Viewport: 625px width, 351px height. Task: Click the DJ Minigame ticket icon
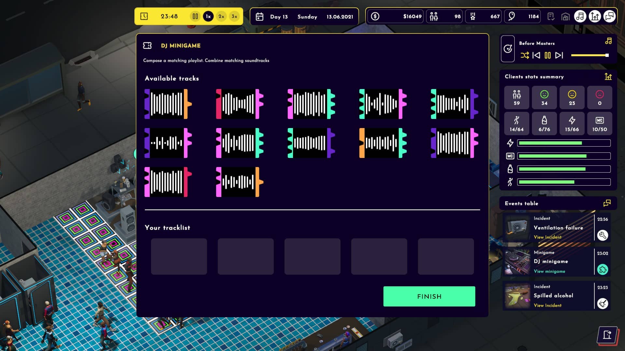[x=147, y=45]
